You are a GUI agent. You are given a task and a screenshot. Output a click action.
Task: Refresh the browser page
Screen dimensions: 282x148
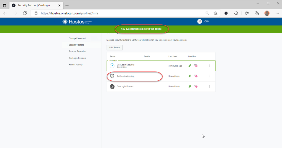click(x=25, y=13)
